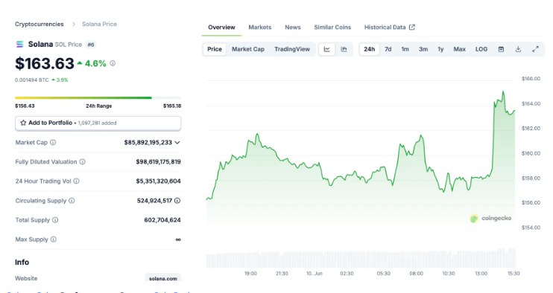The image size is (553, 293).
Task: Open the calendar date picker icon
Action: click(x=501, y=49)
